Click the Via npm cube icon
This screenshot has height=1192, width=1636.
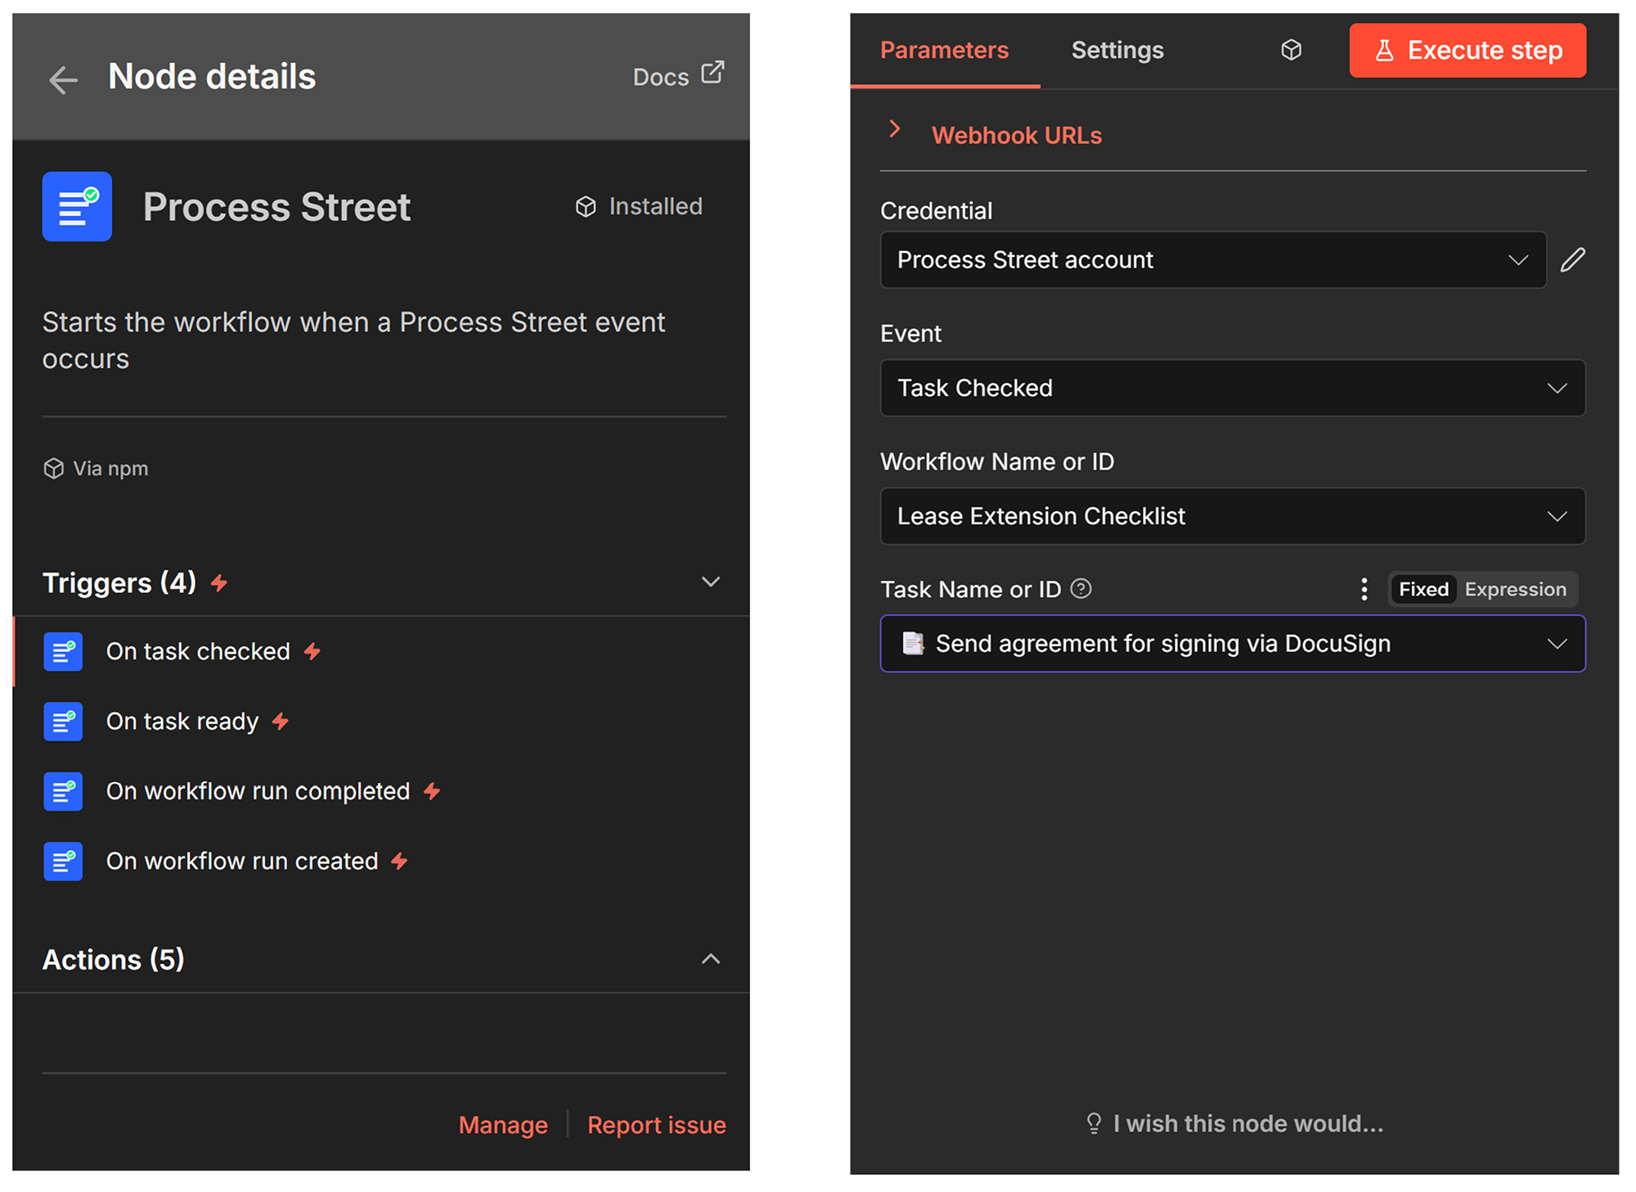tap(54, 469)
